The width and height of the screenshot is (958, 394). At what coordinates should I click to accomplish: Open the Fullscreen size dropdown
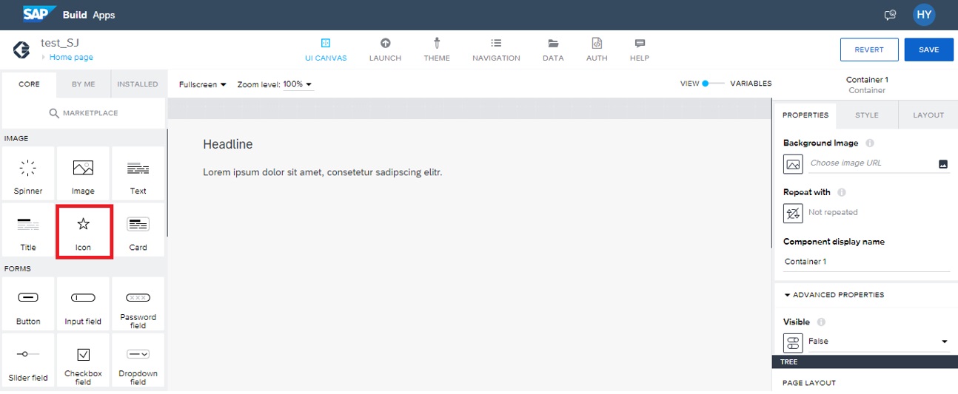(x=203, y=84)
